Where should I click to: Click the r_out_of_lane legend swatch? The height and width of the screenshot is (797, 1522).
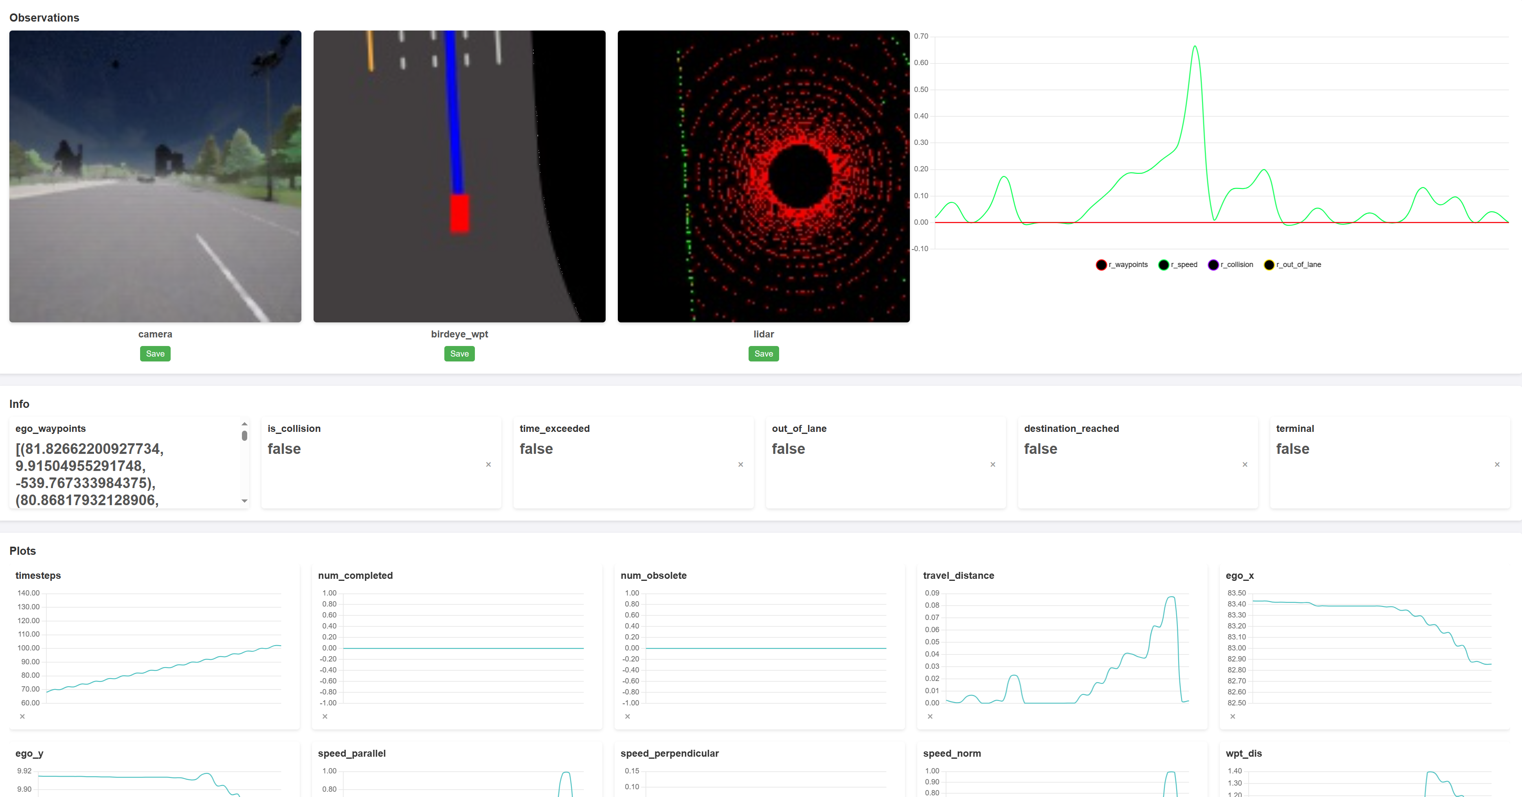coord(1269,265)
